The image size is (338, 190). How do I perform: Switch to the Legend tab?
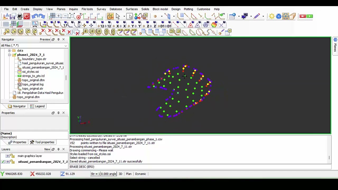point(37,106)
